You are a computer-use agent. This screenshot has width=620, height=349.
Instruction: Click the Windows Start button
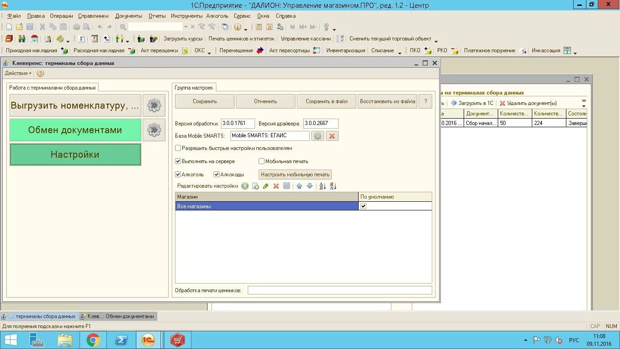[11, 340]
